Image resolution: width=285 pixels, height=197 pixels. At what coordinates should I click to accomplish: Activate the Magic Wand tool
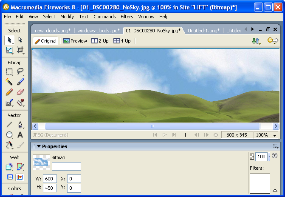point(9,82)
